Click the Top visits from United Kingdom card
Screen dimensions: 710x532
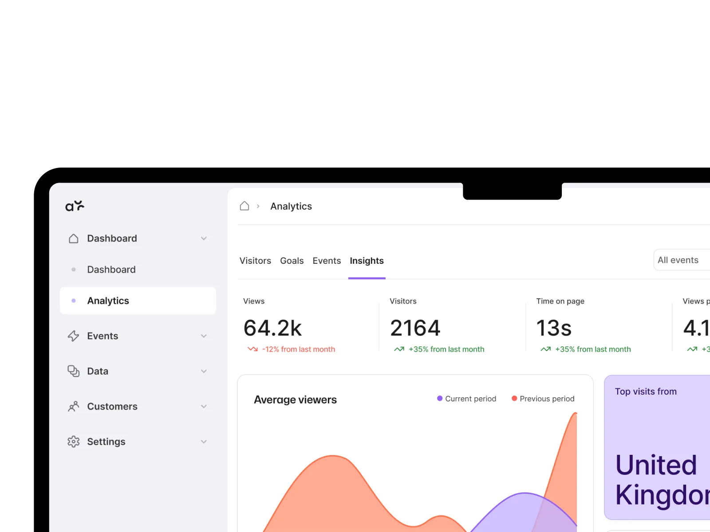[x=657, y=448]
